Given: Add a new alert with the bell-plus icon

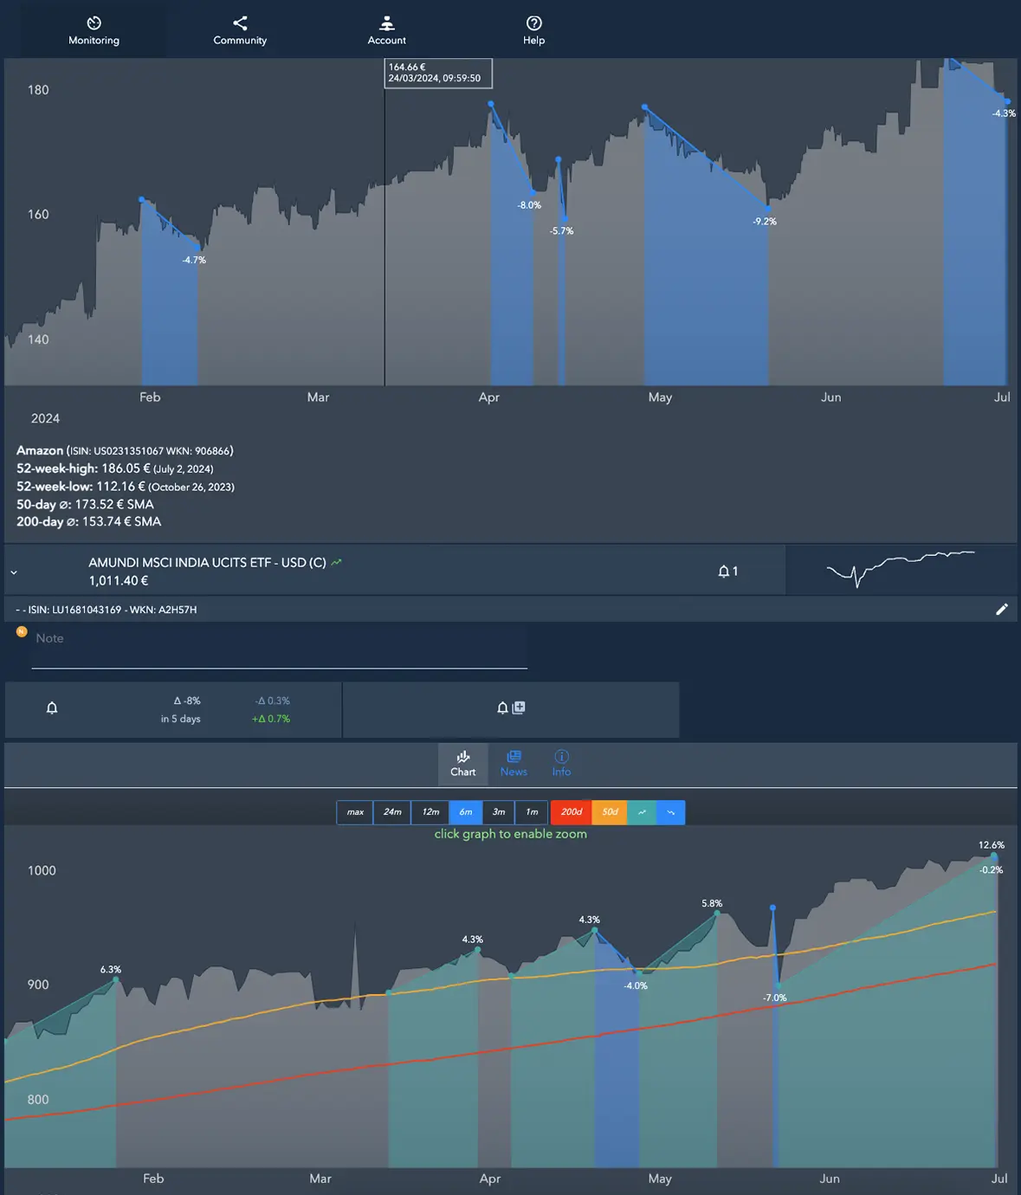Looking at the screenshot, I should coord(511,707).
